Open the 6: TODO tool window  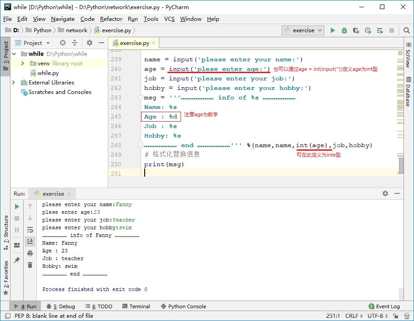(99, 306)
